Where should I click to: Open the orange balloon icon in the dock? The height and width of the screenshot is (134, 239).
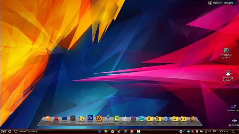tap(48, 118)
